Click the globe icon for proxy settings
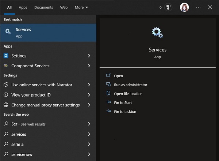 [6, 105]
